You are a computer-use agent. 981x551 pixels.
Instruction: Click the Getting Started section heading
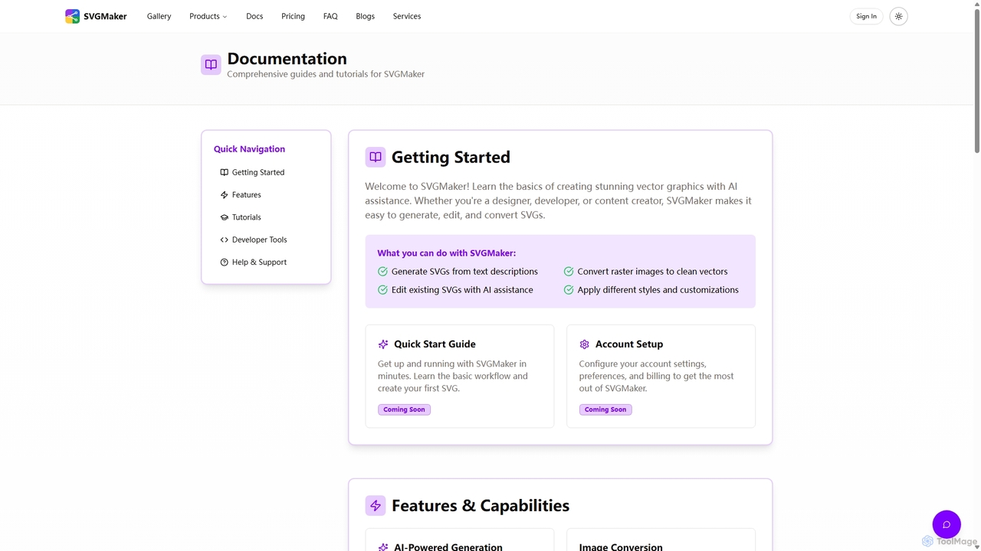451,157
